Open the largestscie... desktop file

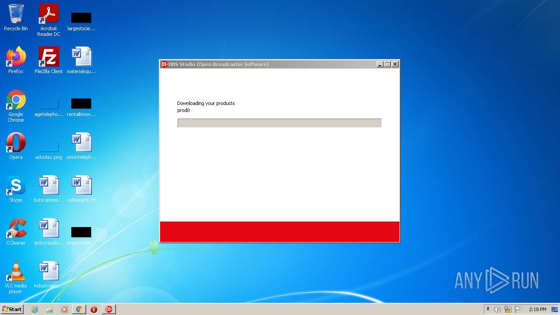coord(81,20)
